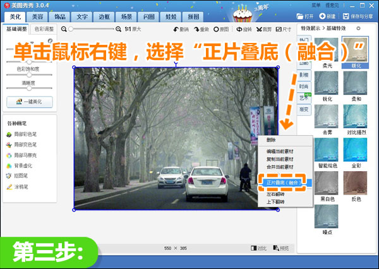Expand the 基础特效 dropdown arrow

[358, 28]
